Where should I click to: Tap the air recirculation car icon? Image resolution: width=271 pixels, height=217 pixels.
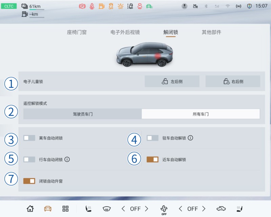pos(221,209)
